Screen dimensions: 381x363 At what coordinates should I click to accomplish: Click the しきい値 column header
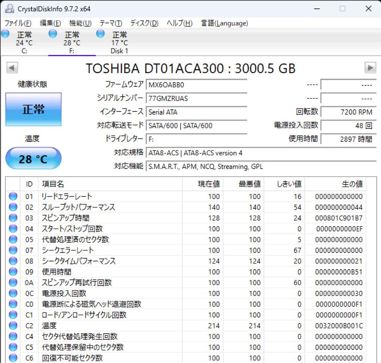pos(284,184)
